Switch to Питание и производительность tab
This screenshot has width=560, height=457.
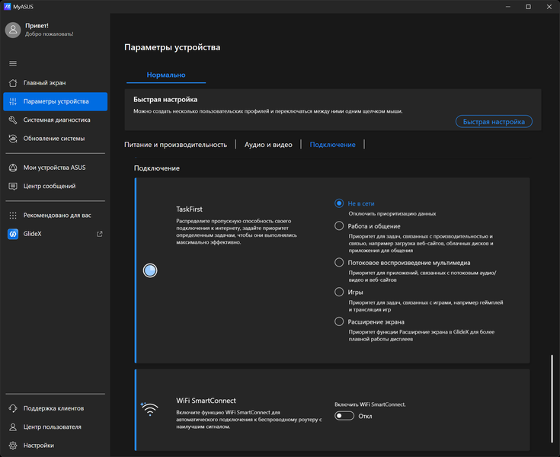(176, 144)
